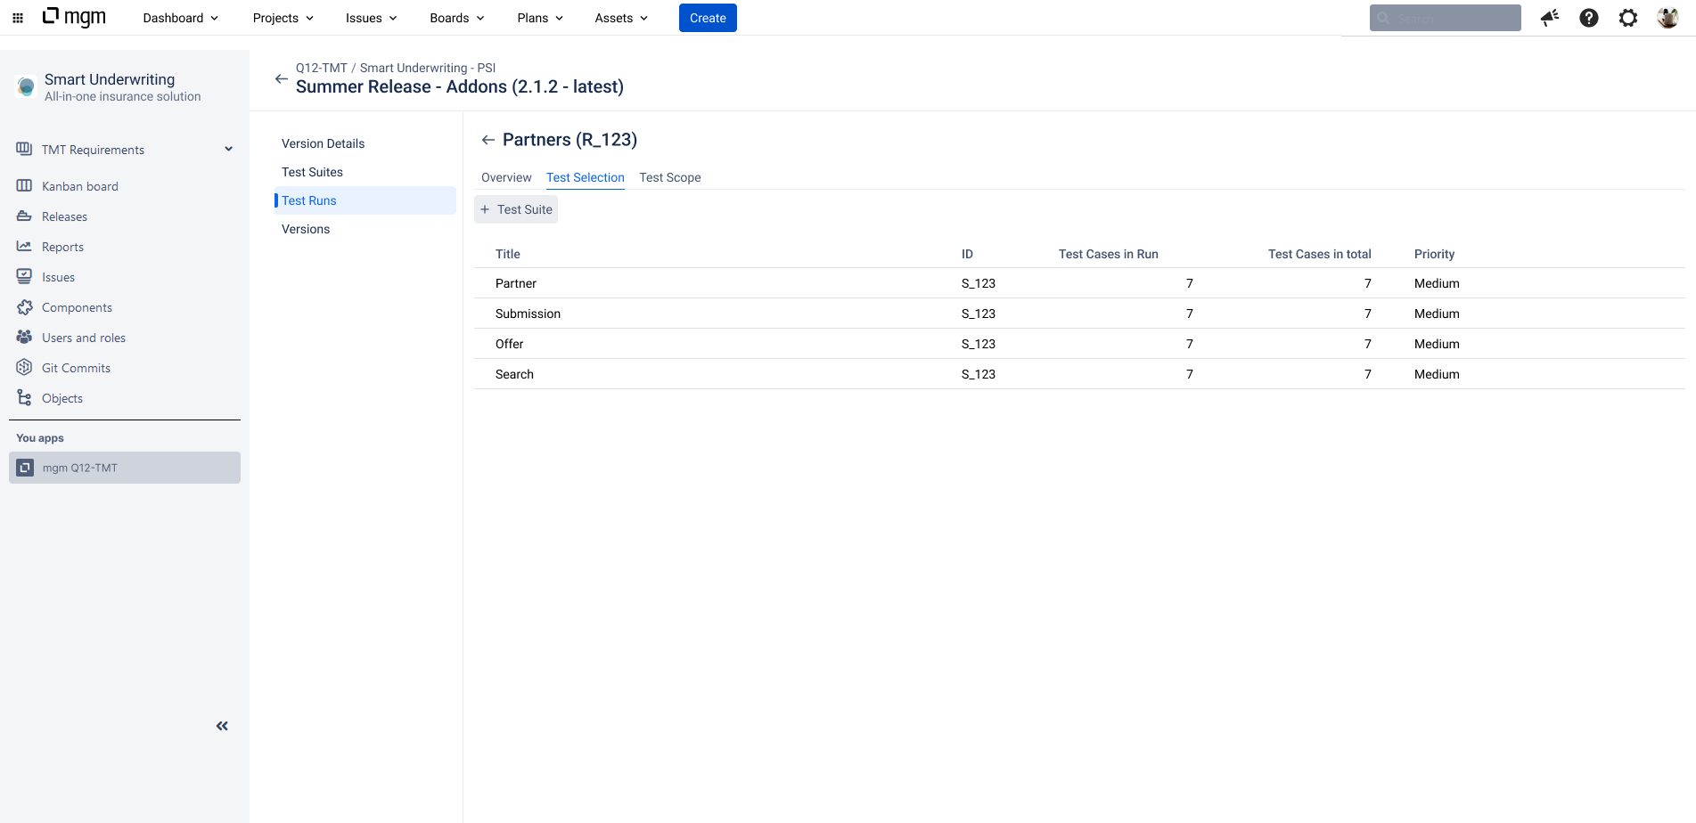
Task: Open the Submission test suite row
Action: (x=528, y=314)
